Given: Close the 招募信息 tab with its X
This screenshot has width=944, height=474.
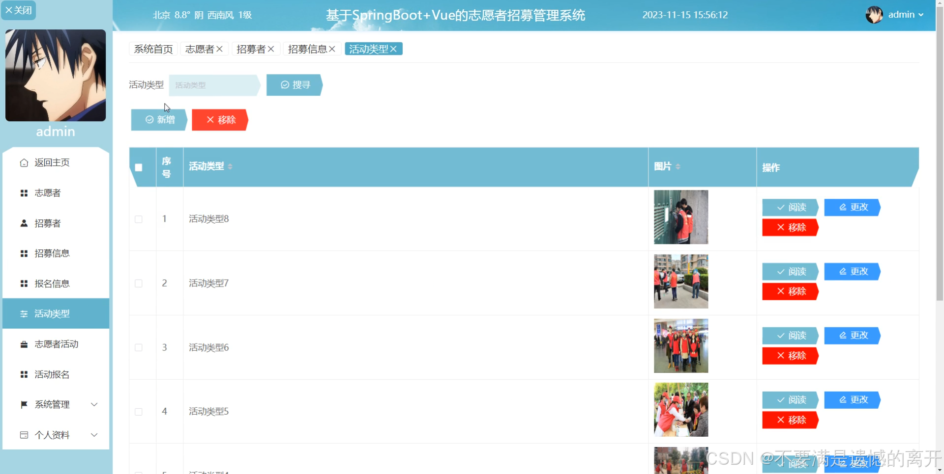Looking at the screenshot, I should pyautogui.click(x=332, y=49).
